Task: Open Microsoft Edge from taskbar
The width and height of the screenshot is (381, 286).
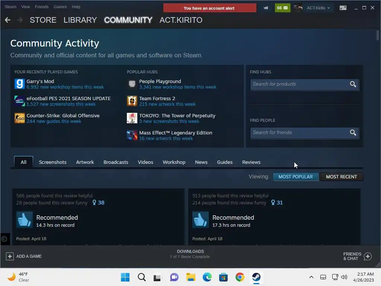Action: tap(207, 277)
